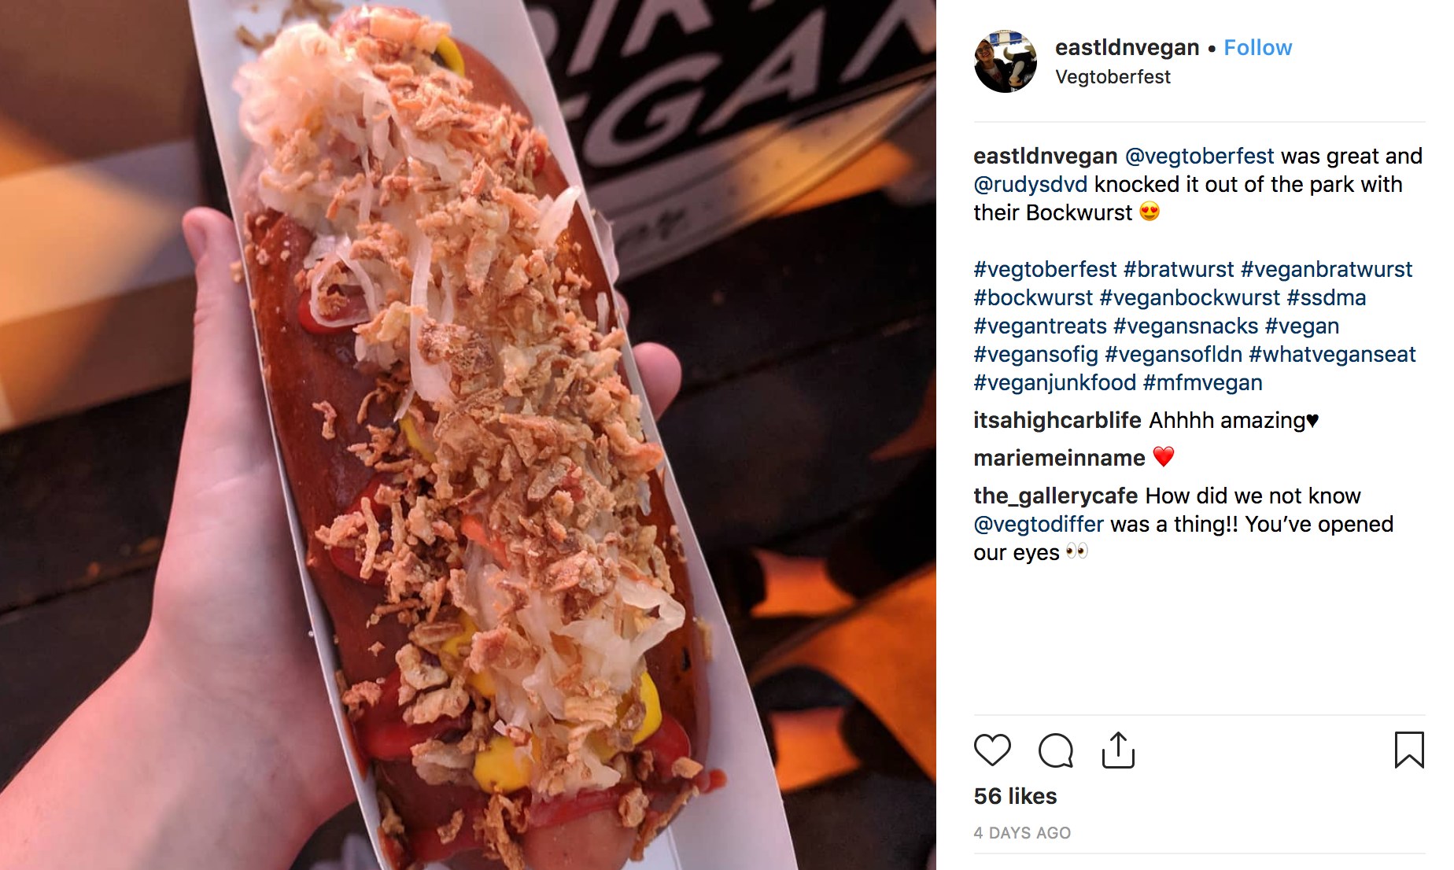Visit the @vegtodiffer mention
The image size is (1454, 870).
pos(1039,524)
